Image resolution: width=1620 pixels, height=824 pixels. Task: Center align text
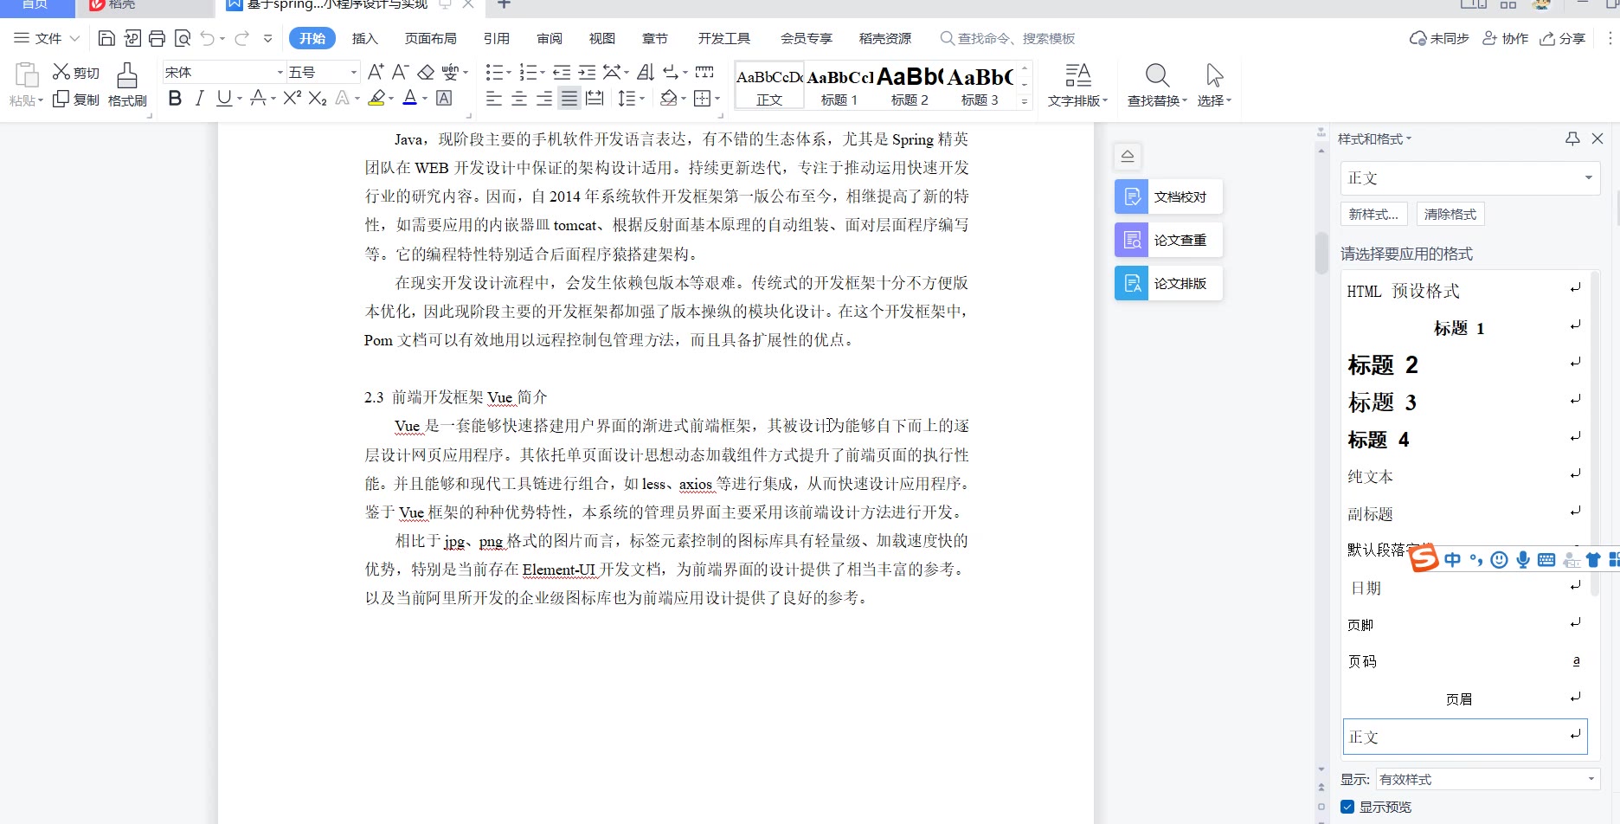tap(519, 98)
